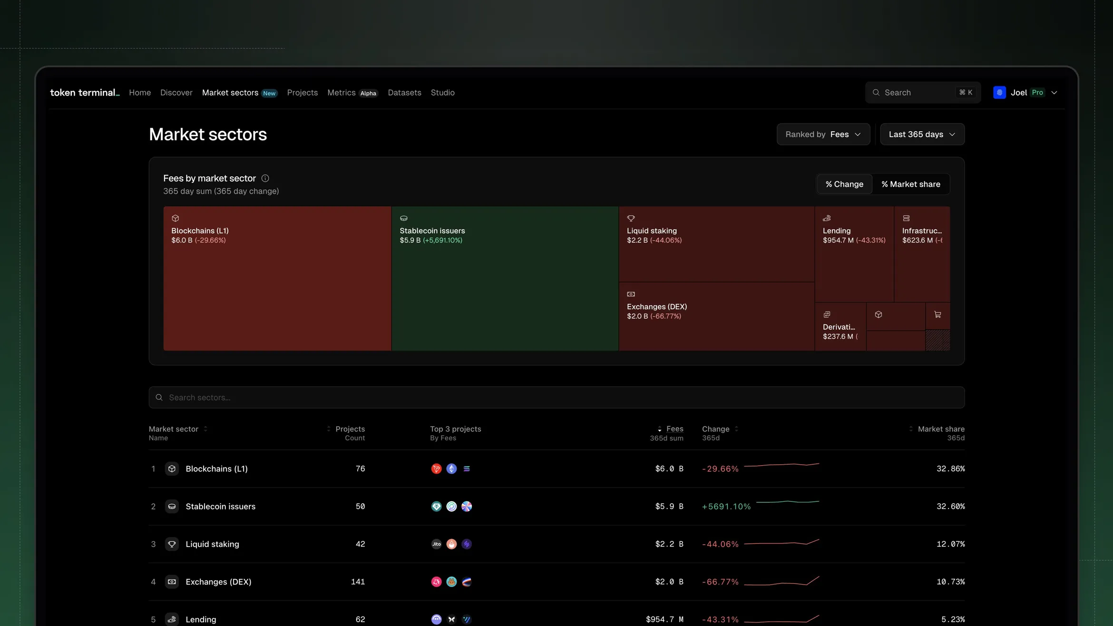
Task: Click the Liquid staking treemap tile
Action: pyautogui.click(x=716, y=244)
